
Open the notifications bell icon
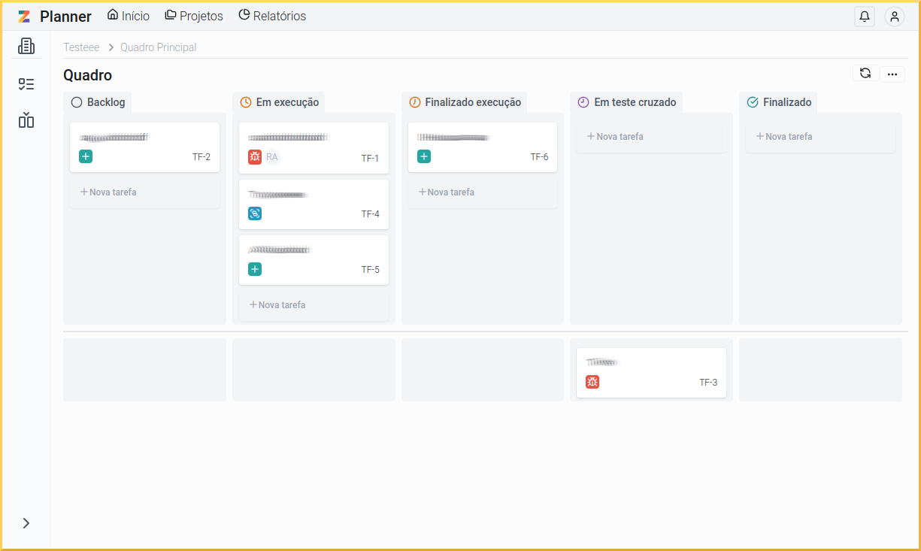tap(865, 17)
